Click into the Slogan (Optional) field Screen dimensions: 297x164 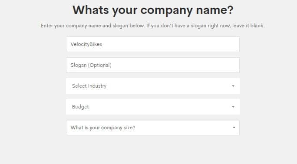[x=153, y=65]
